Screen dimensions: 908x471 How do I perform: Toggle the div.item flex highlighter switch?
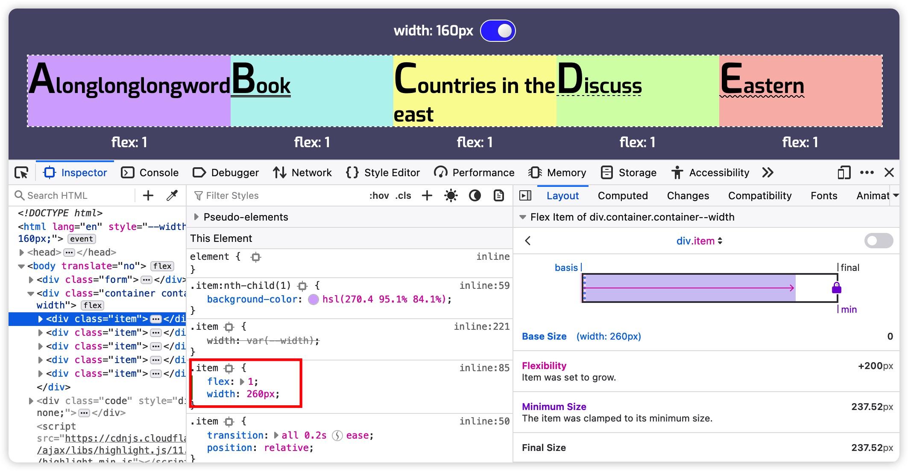[x=878, y=241]
